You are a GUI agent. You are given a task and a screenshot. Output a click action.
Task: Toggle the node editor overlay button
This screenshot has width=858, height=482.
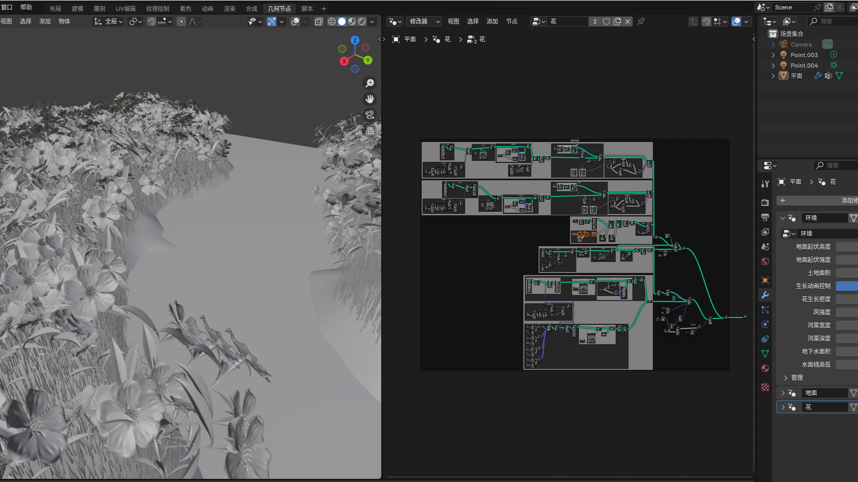(736, 21)
